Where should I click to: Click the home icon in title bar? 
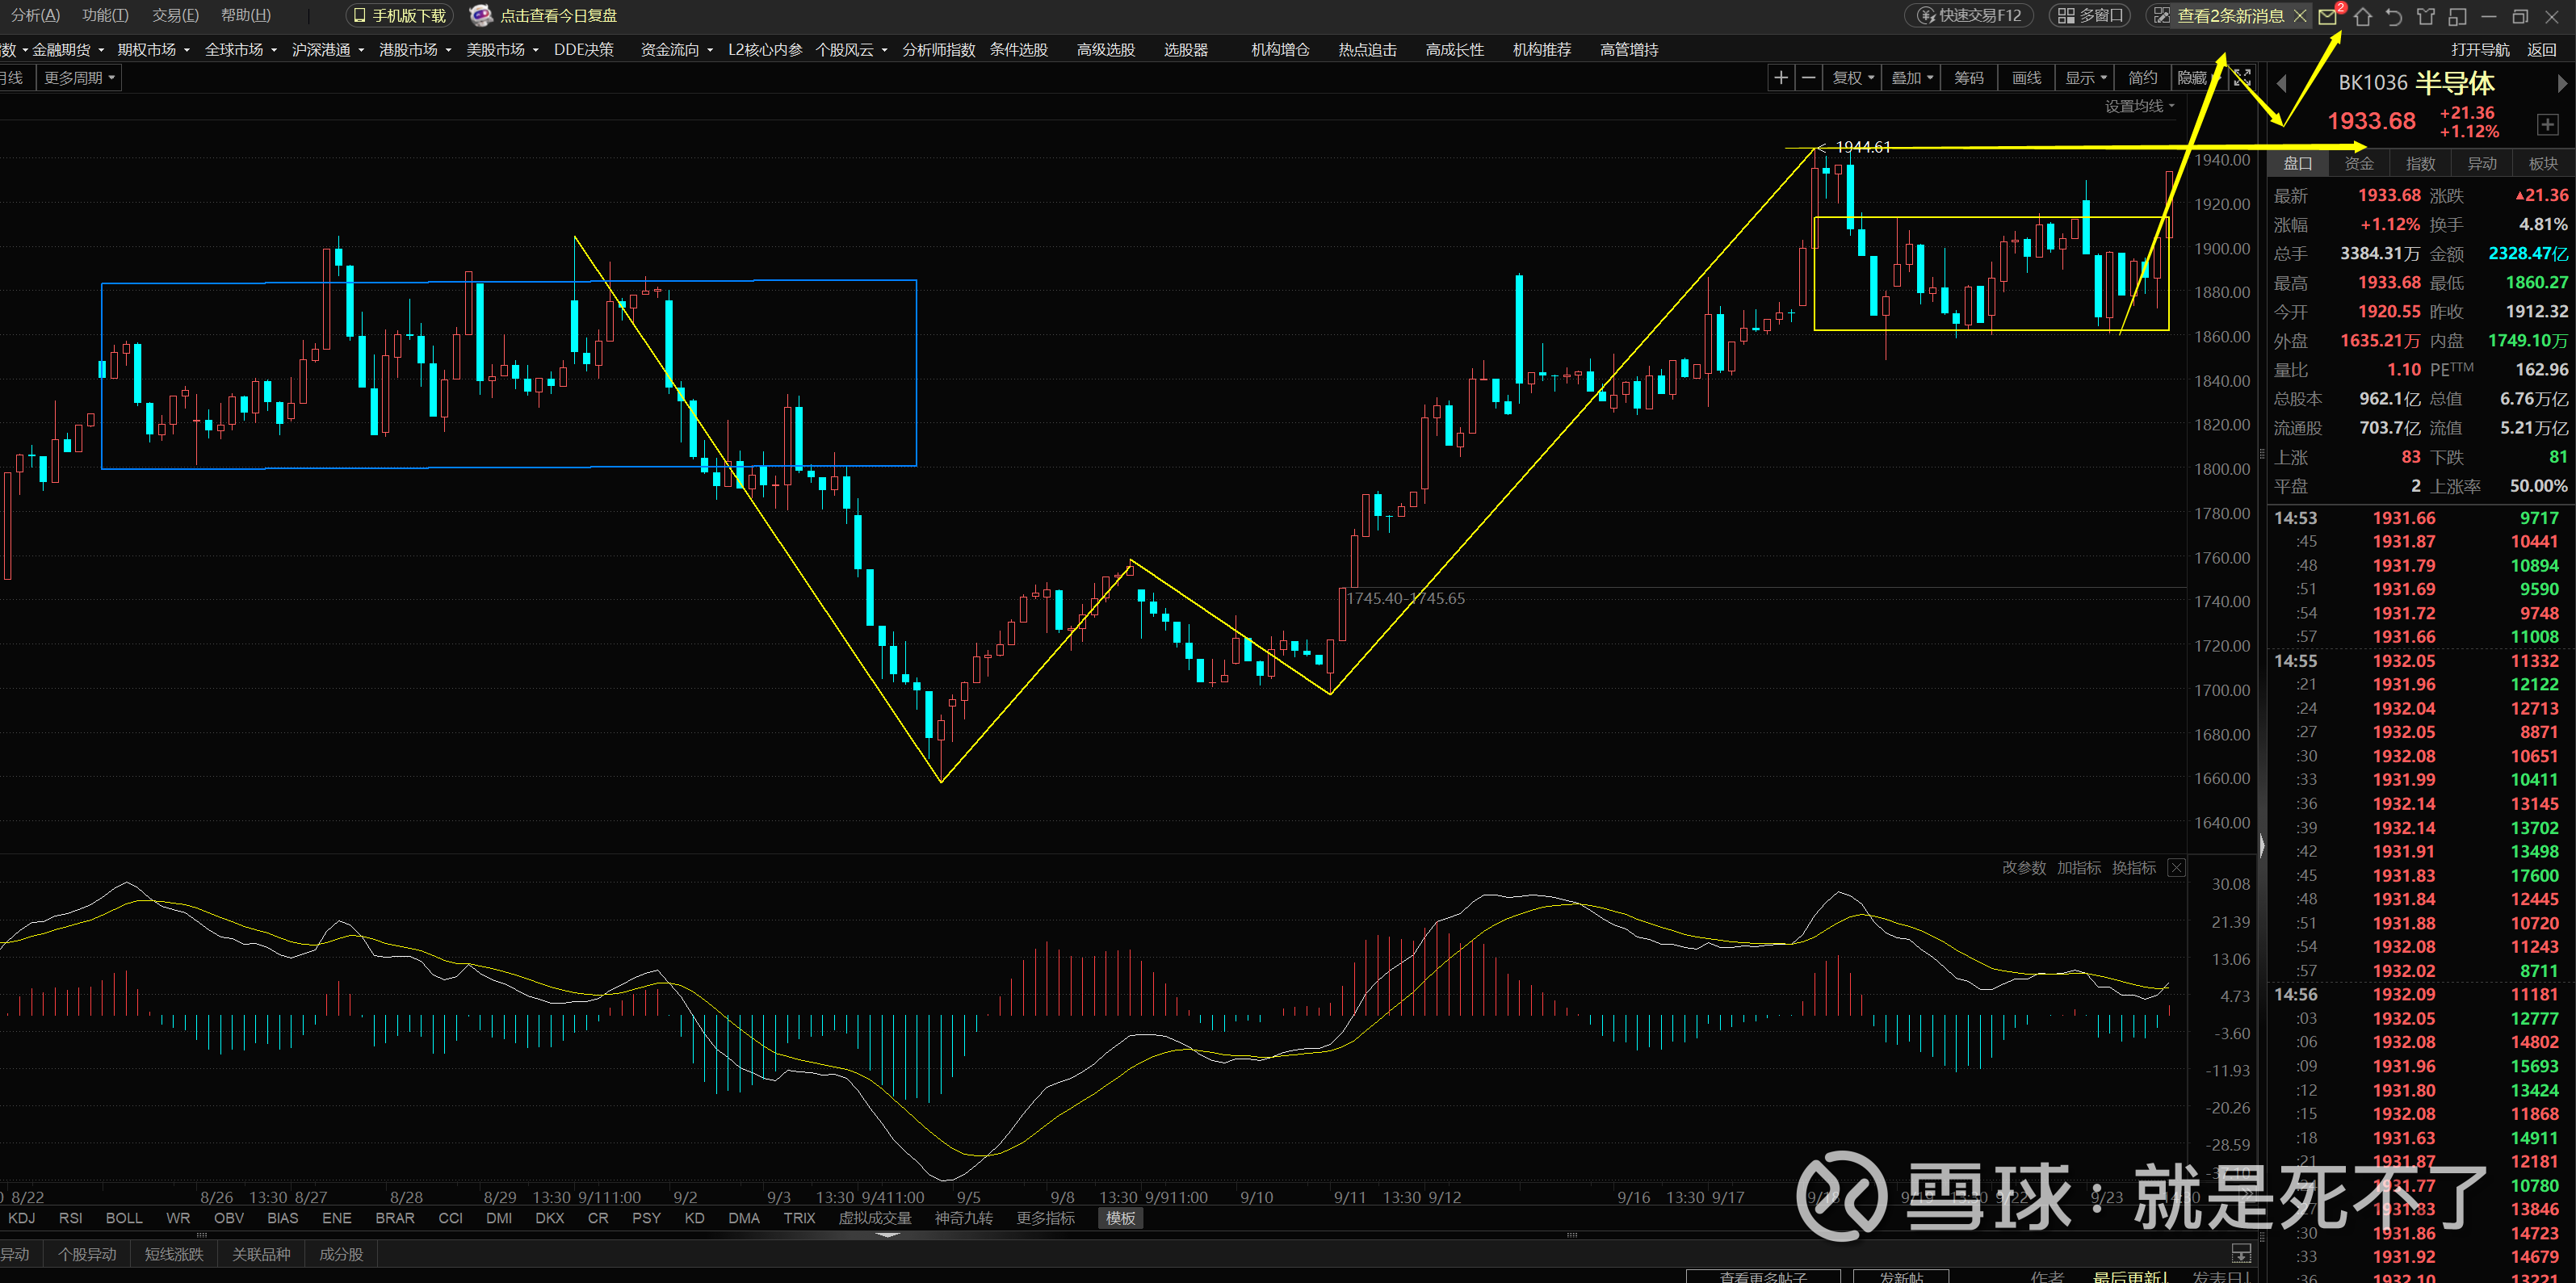pos(2363,16)
